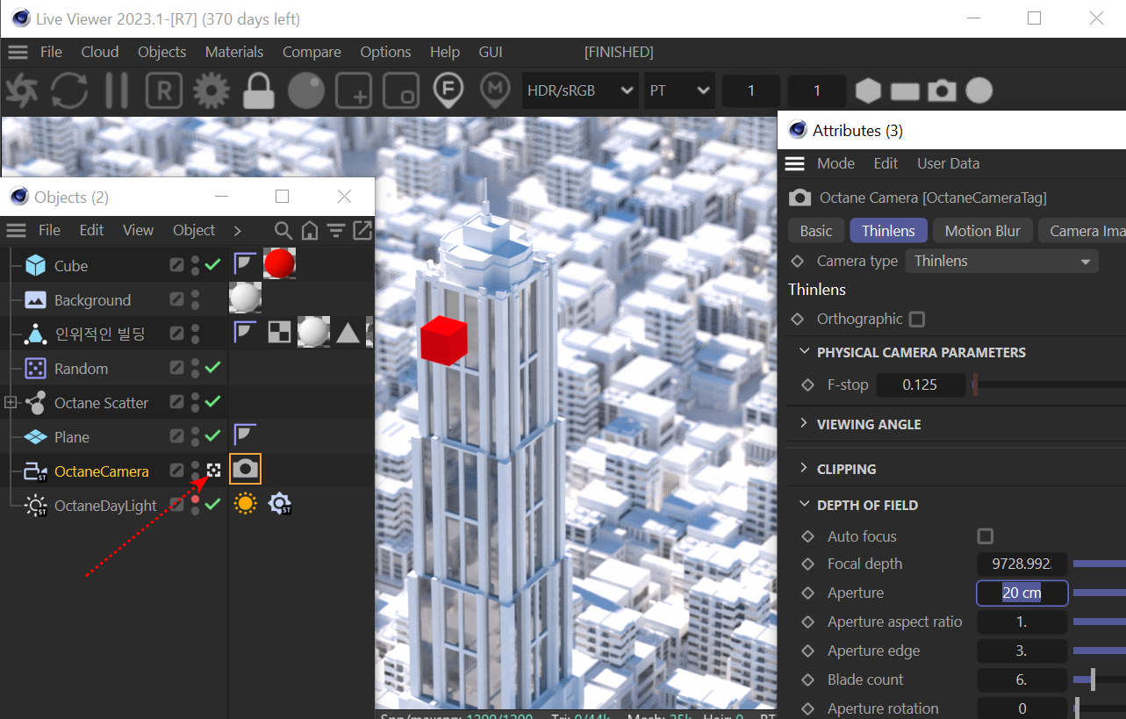Image resolution: width=1126 pixels, height=719 pixels.
Task: Enable the Auto focus checkbox
Action: pos(986,536)
